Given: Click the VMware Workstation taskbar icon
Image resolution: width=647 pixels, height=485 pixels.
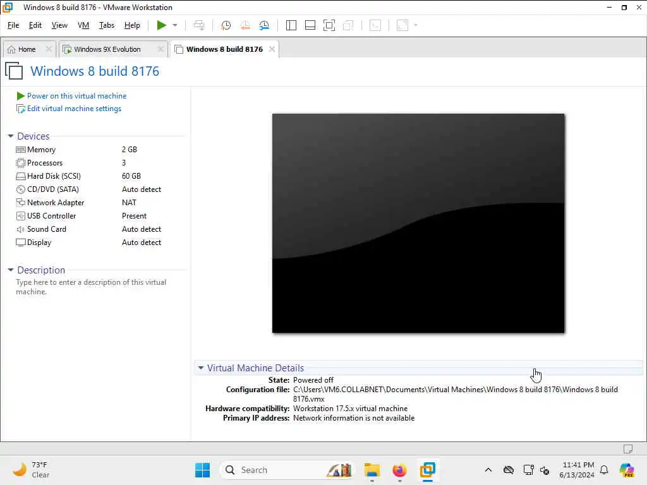Looking at the screenshot, I should [x=428, y=470].
